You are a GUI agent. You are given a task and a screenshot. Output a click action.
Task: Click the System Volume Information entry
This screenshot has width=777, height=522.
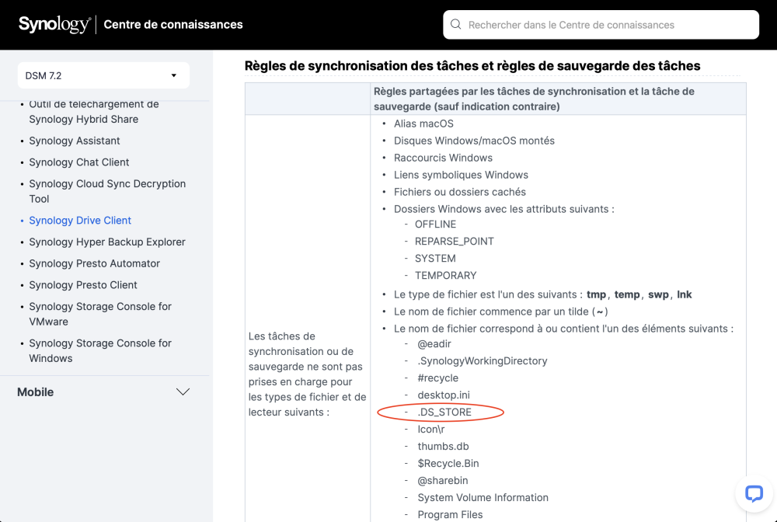click(x=483, y=498)
